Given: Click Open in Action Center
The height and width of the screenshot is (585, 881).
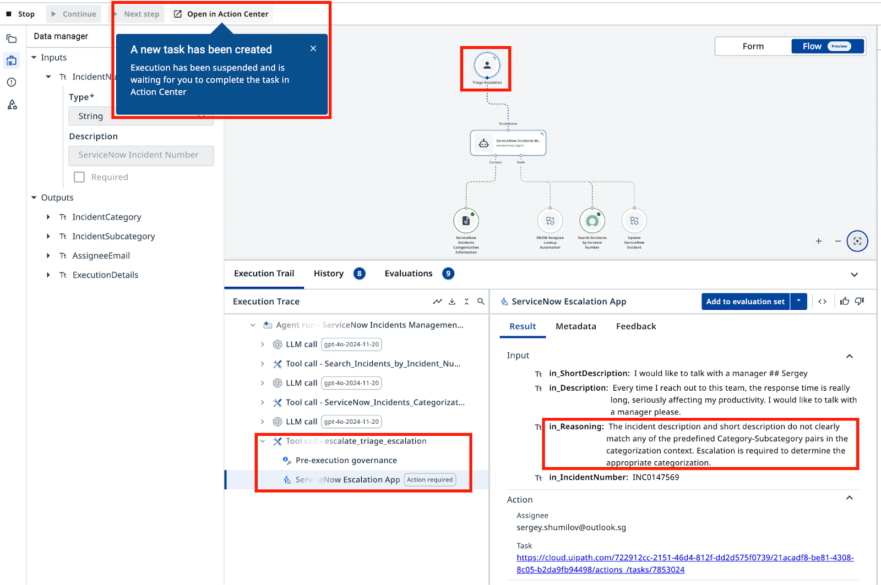Looking at the screenshot, I should (221, 14).
